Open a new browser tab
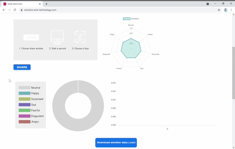Viewport: 235px width, 149px height. pyautogui.click(x=46, y=4)
